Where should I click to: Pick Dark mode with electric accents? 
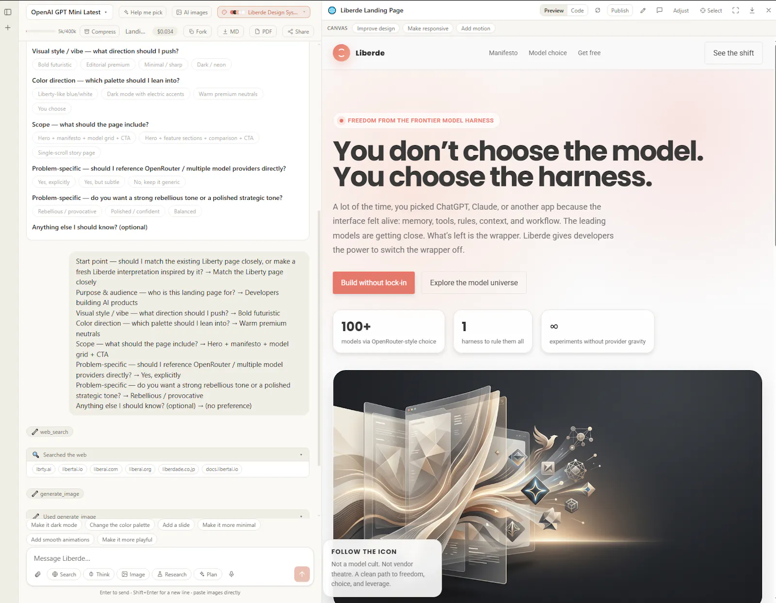coord(145,94)
